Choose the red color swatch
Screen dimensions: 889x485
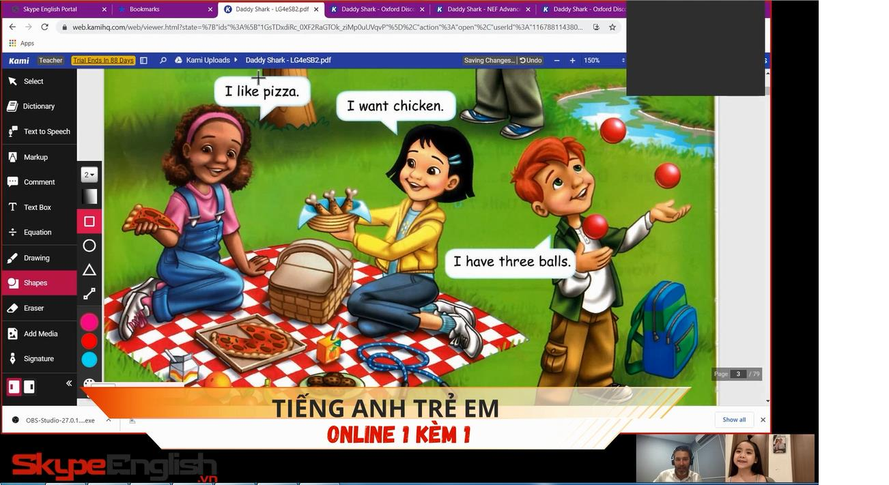(89, 341)
